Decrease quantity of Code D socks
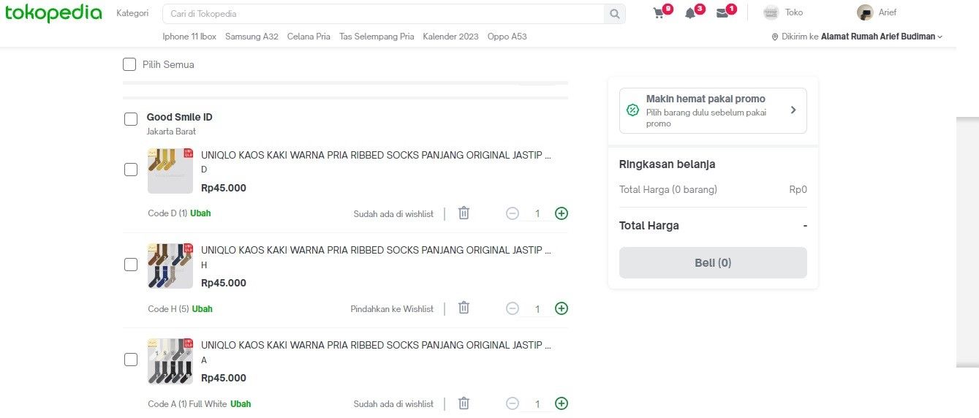The height and width of the screenshot is (418, 979). pos(513,213)
